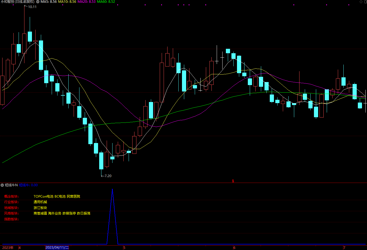The height and width of the screenshot is (250, 367).
Task: Click the month 7 marker on the date axis
Action: point(344,248)
